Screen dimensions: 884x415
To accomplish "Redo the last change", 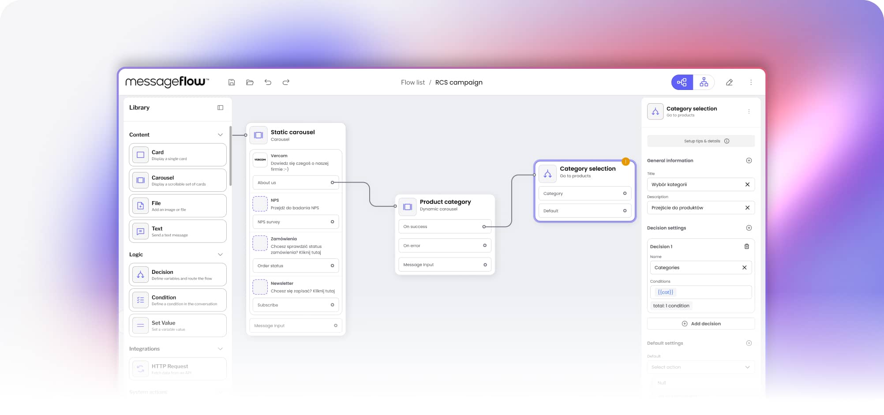I will tap(286, 82).
